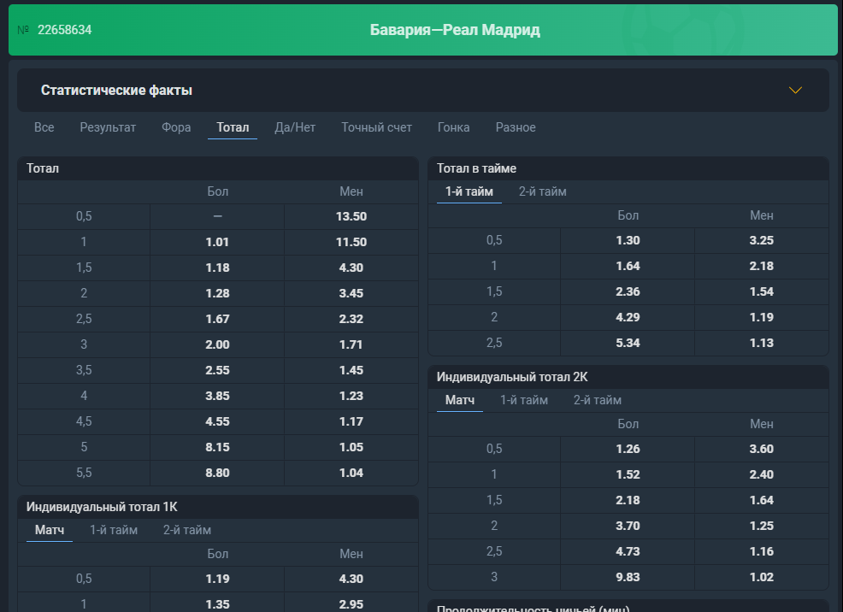Pick total 0,5 under odds 13.50
The image size is (843, 612).
351,216
